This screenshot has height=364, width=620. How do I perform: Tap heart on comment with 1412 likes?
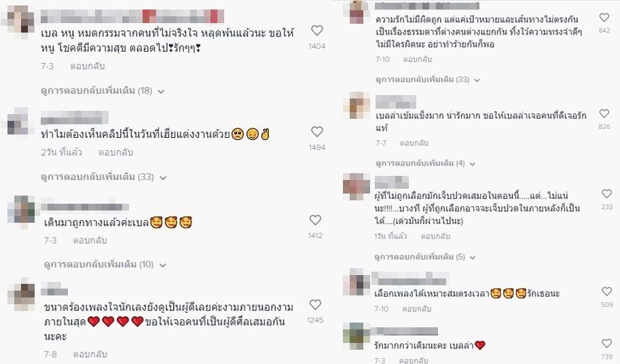(x=315, y=220)
